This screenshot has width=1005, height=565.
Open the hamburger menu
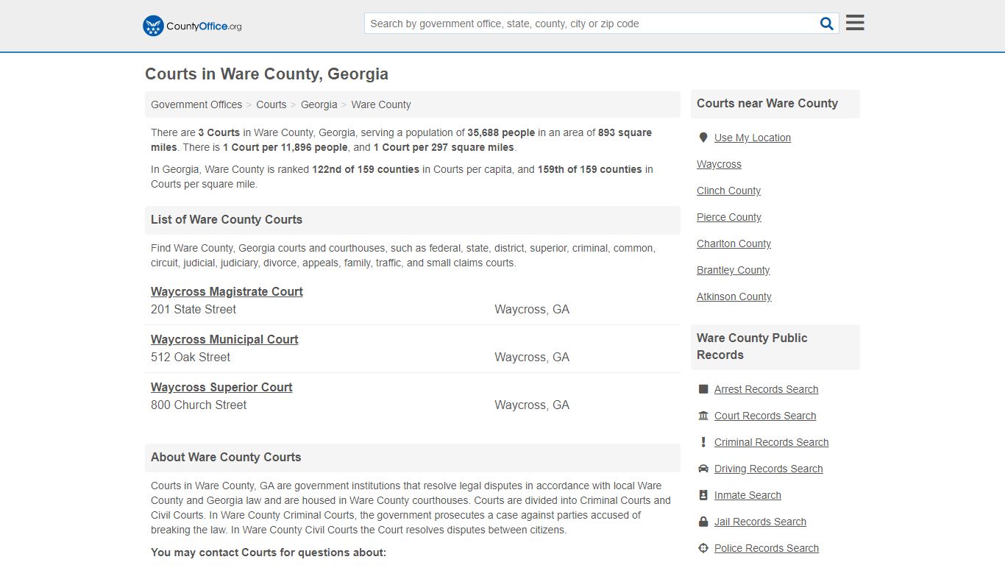pos(855,23)
